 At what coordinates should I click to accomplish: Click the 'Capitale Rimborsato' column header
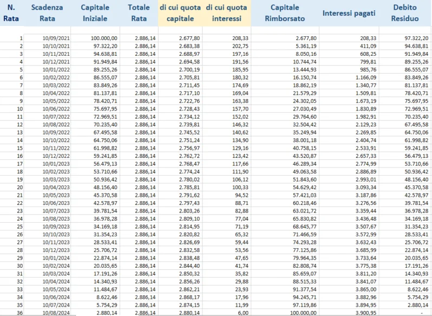click(x=284, y=13)
